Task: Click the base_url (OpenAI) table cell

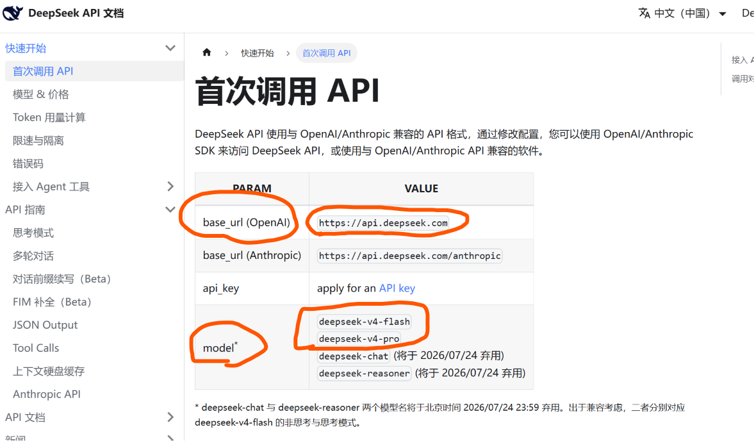Action: [252, 222]
